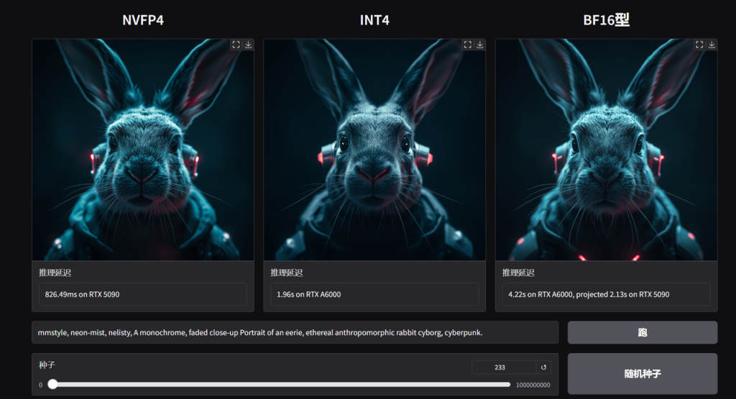Click the 随机种子 button
736x399 pixels.
click(642, 374)
